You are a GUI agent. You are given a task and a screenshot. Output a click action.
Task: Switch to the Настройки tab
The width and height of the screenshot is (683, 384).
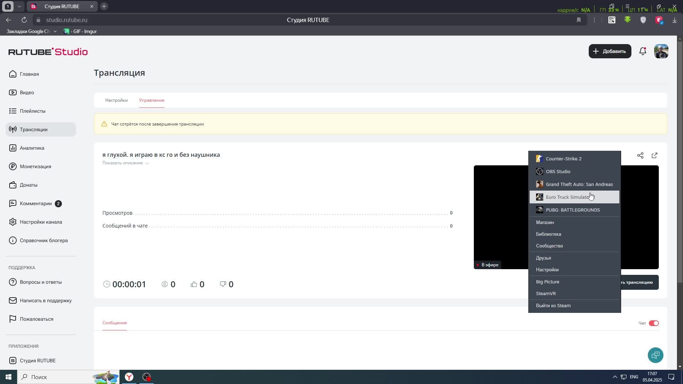click(x=116, y=100)
